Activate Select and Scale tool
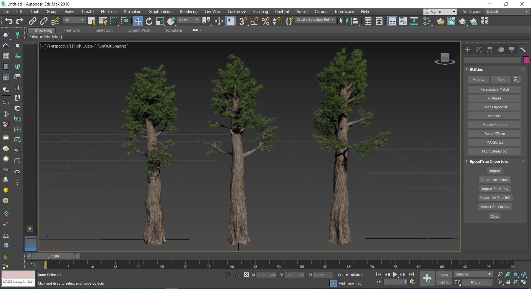The image size is (531, 289). point(160,21)
